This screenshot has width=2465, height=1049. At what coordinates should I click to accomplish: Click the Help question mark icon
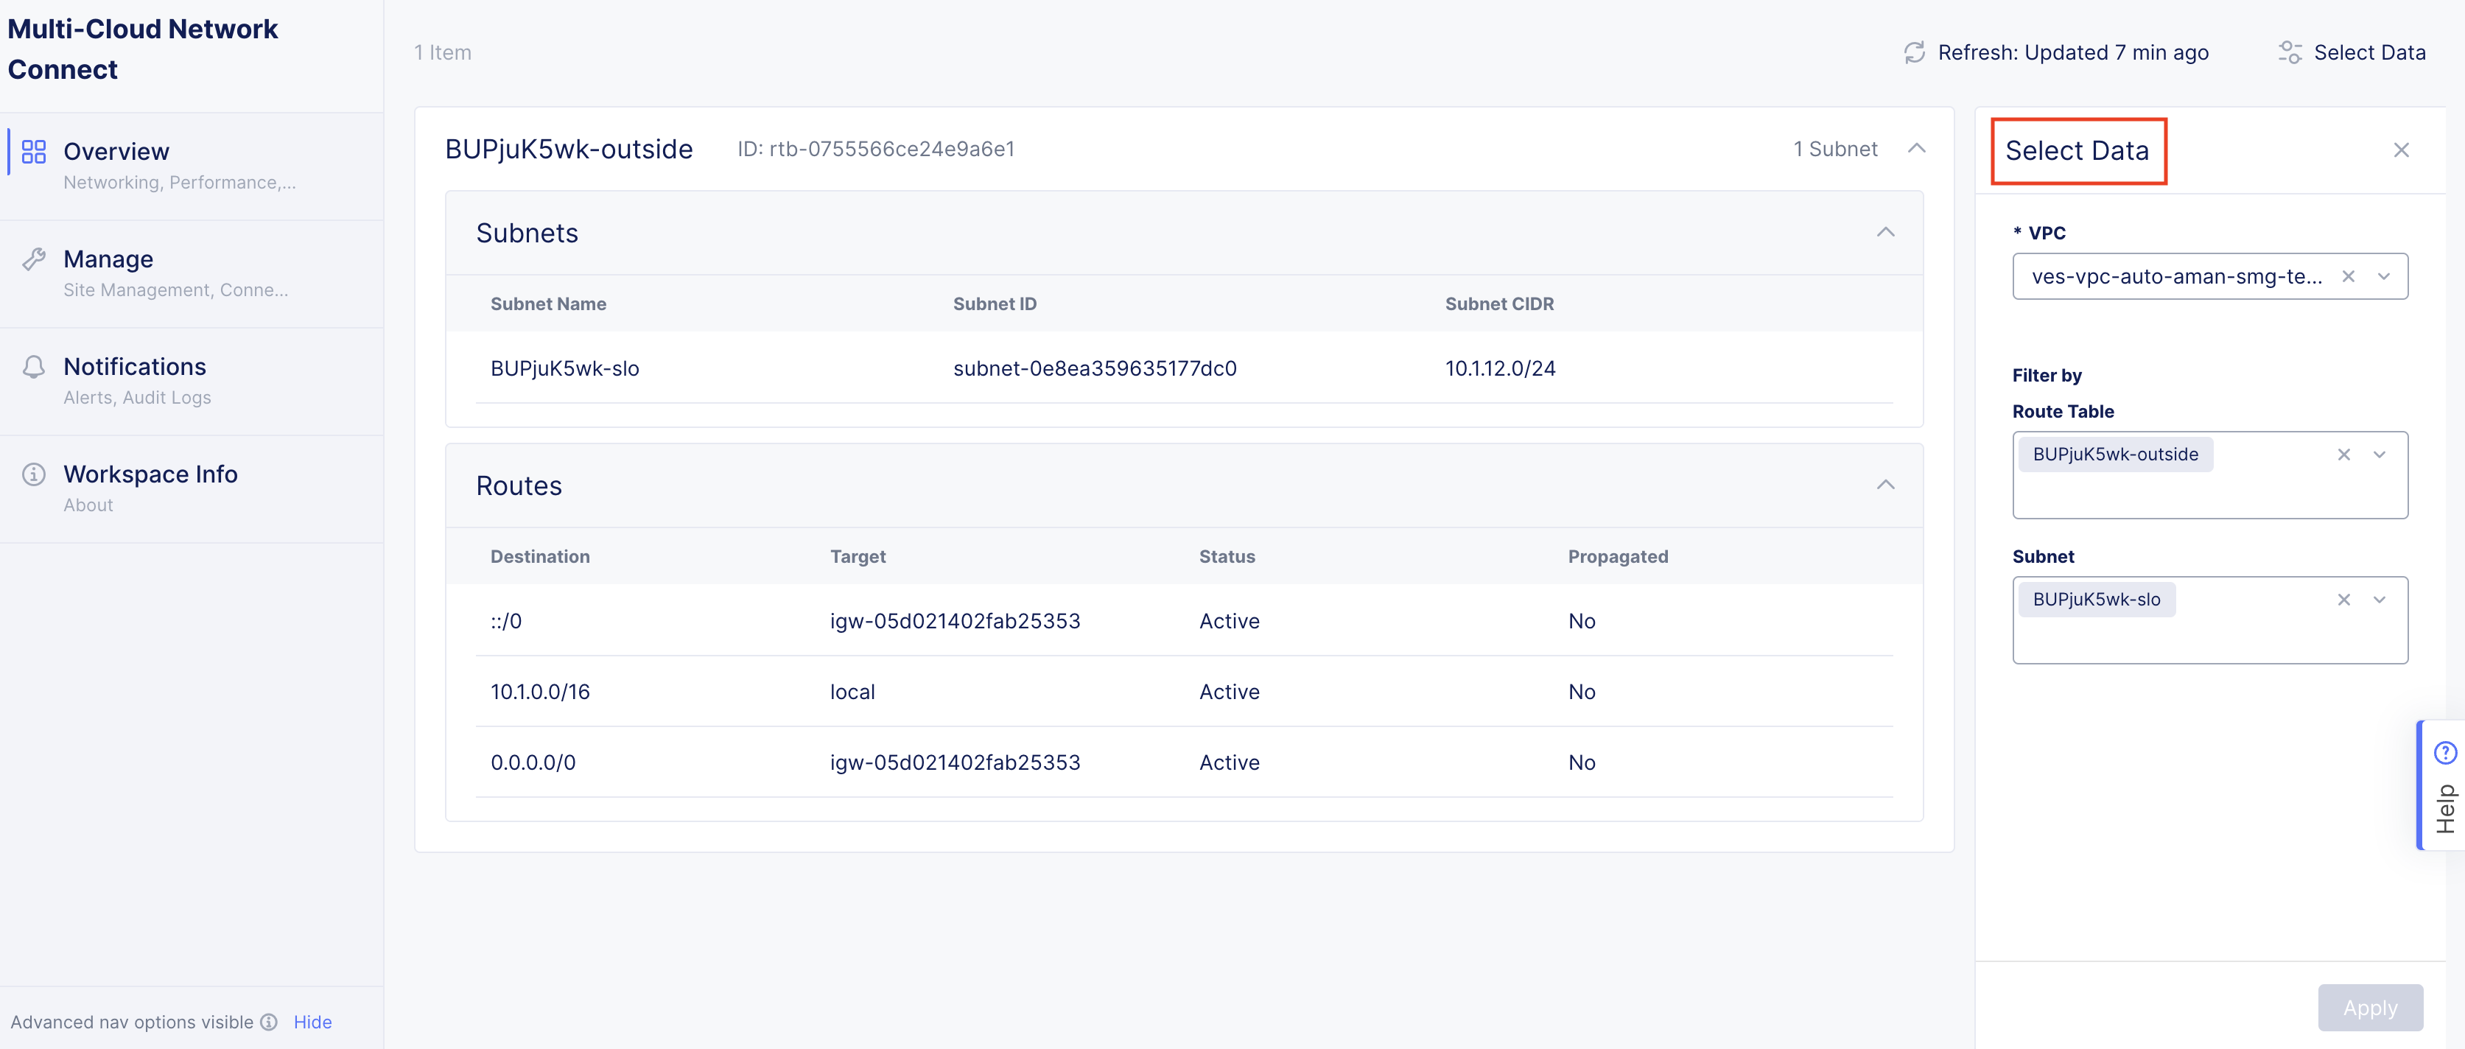pyautogui.click(x=2446, y=752)
